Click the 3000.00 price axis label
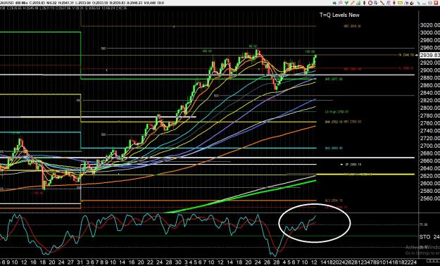 click(x=430, y=32)
